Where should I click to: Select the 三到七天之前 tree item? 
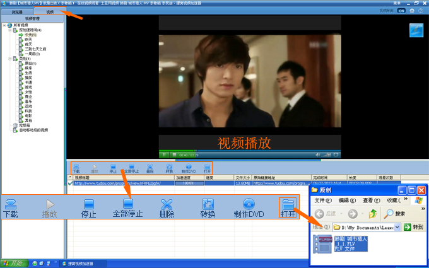click(x=35, y=49)
